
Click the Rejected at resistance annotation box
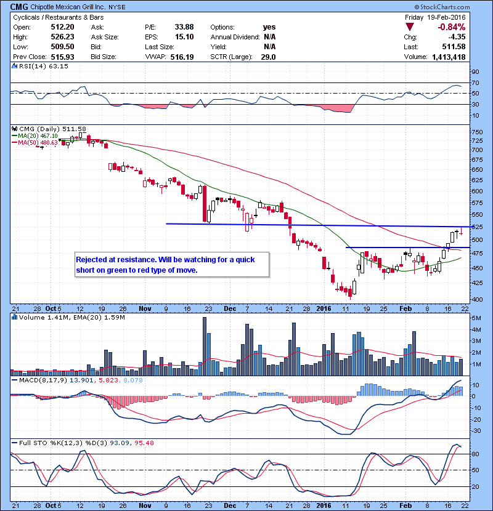172,265
